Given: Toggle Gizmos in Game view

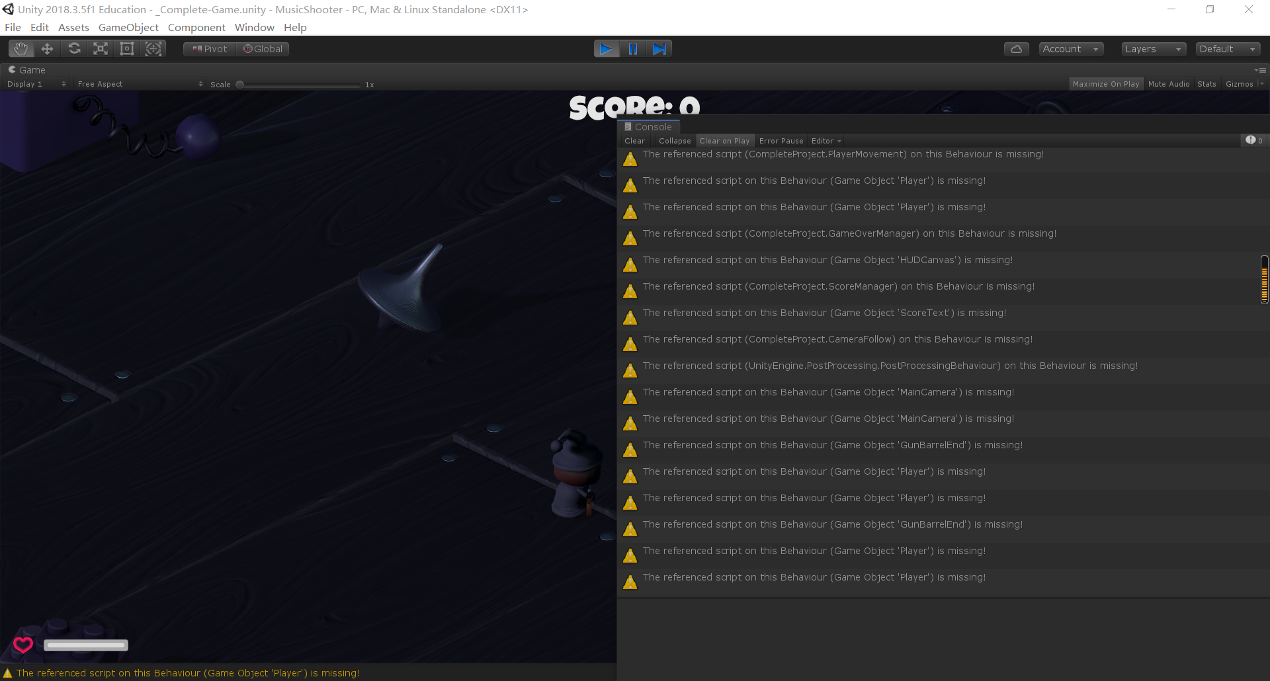Looking at the screenshot, I should click(1239, 84).
